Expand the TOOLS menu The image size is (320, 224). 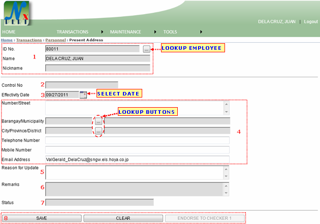pyautogui.click(x=170, y=32)
